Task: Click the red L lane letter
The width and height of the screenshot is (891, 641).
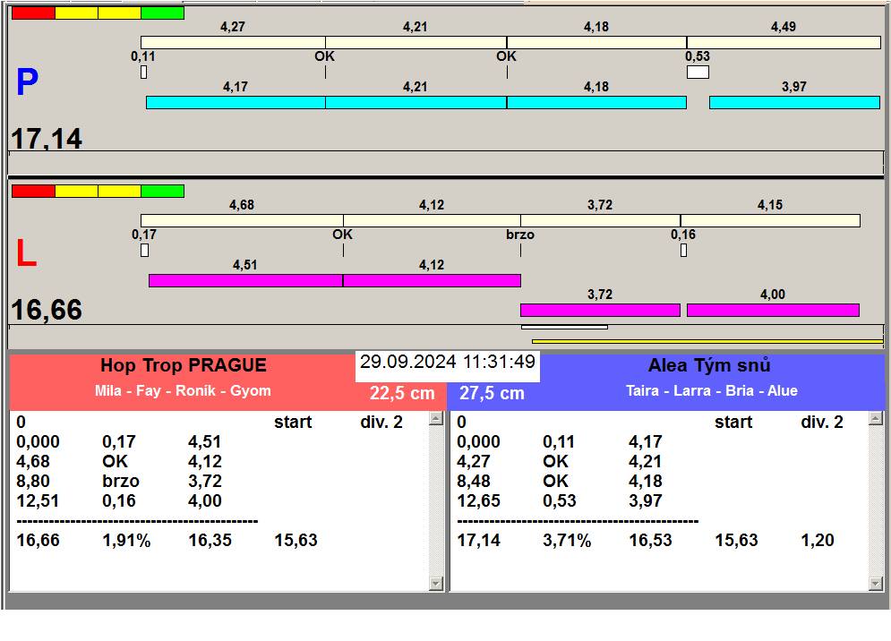Action: pos(27,255)
